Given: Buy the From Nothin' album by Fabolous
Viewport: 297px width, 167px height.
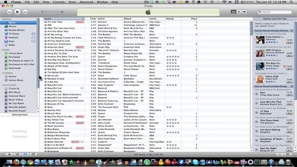Looking at the screenshot, I should (x=289, y=43).
